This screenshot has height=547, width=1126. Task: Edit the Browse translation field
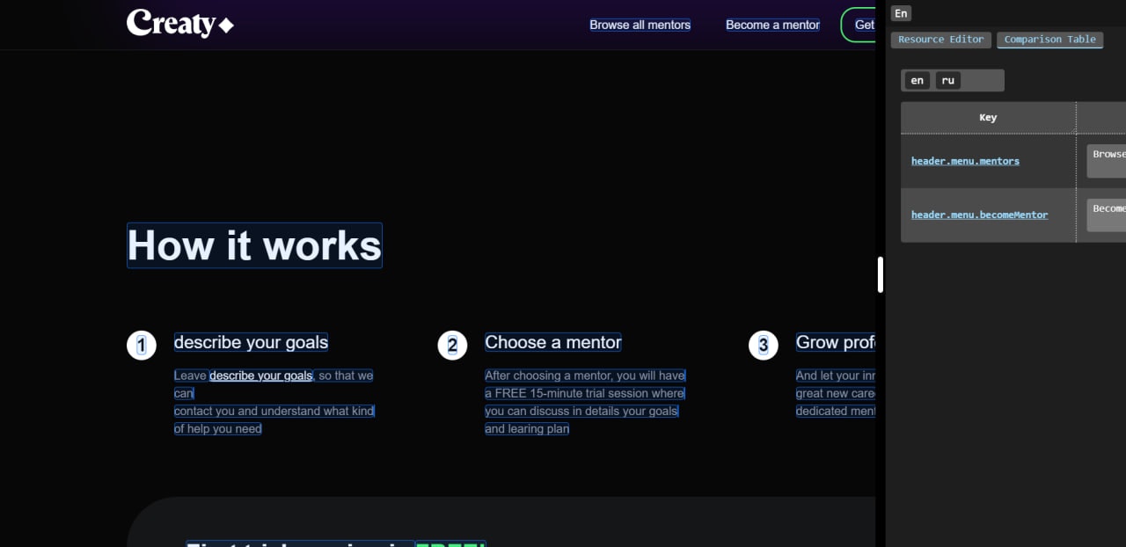(1107, 161)
